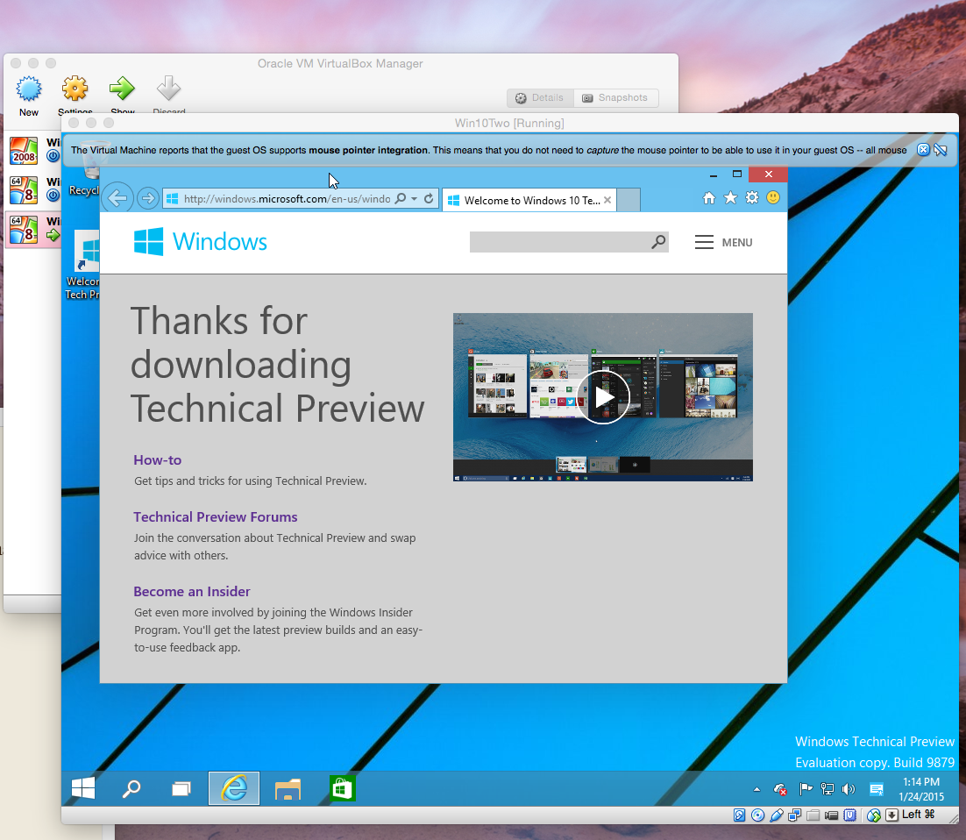Click the smiley feedback icon

coord(773,198)
